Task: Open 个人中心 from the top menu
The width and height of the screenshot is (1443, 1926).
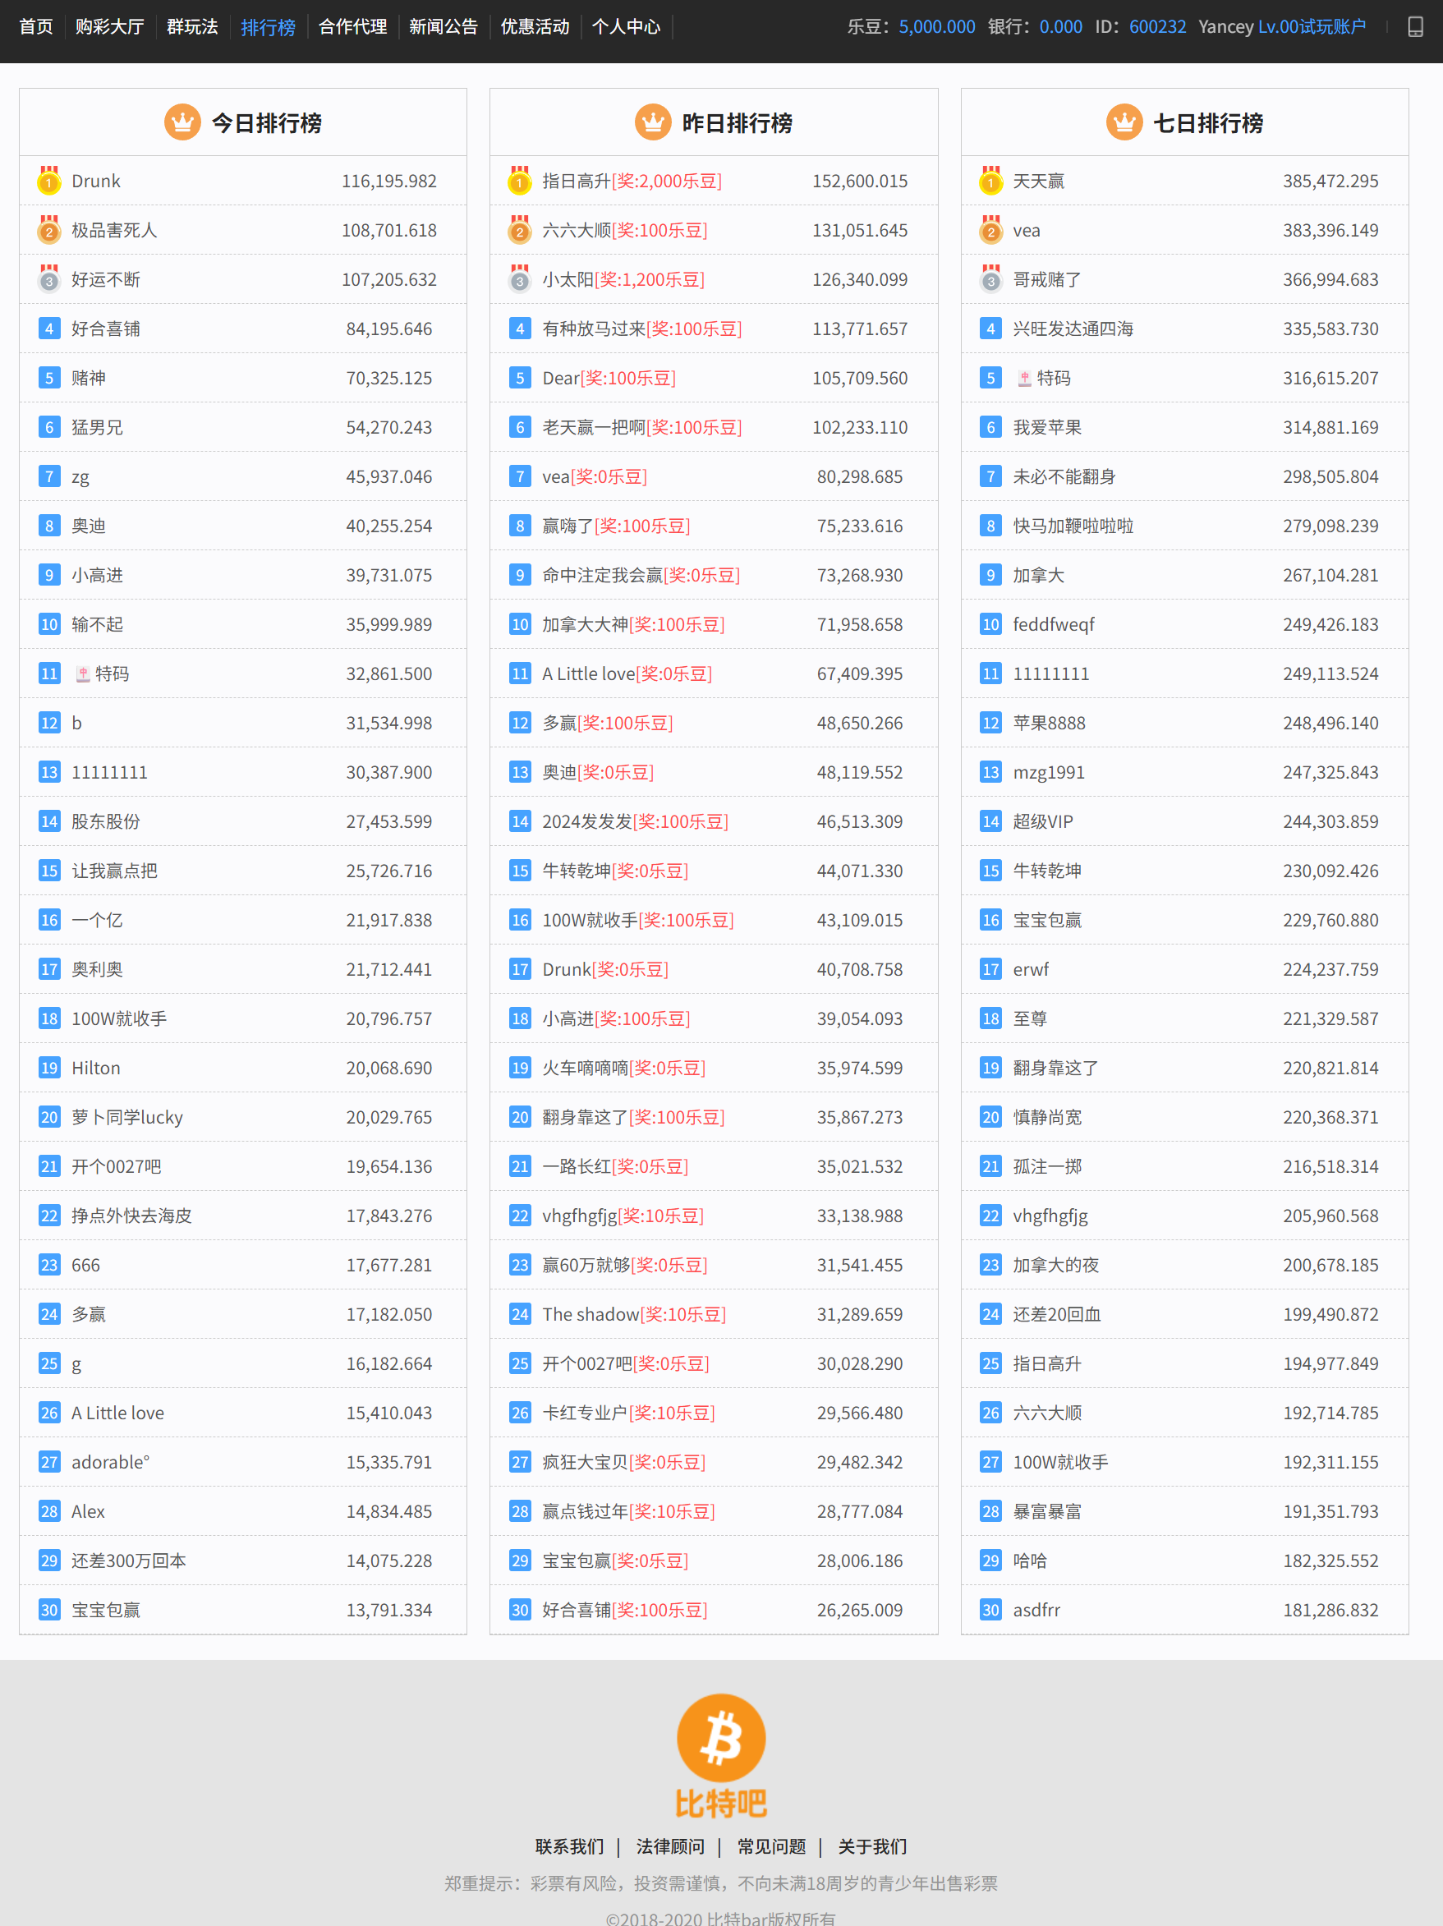Action: coord(626,27)
